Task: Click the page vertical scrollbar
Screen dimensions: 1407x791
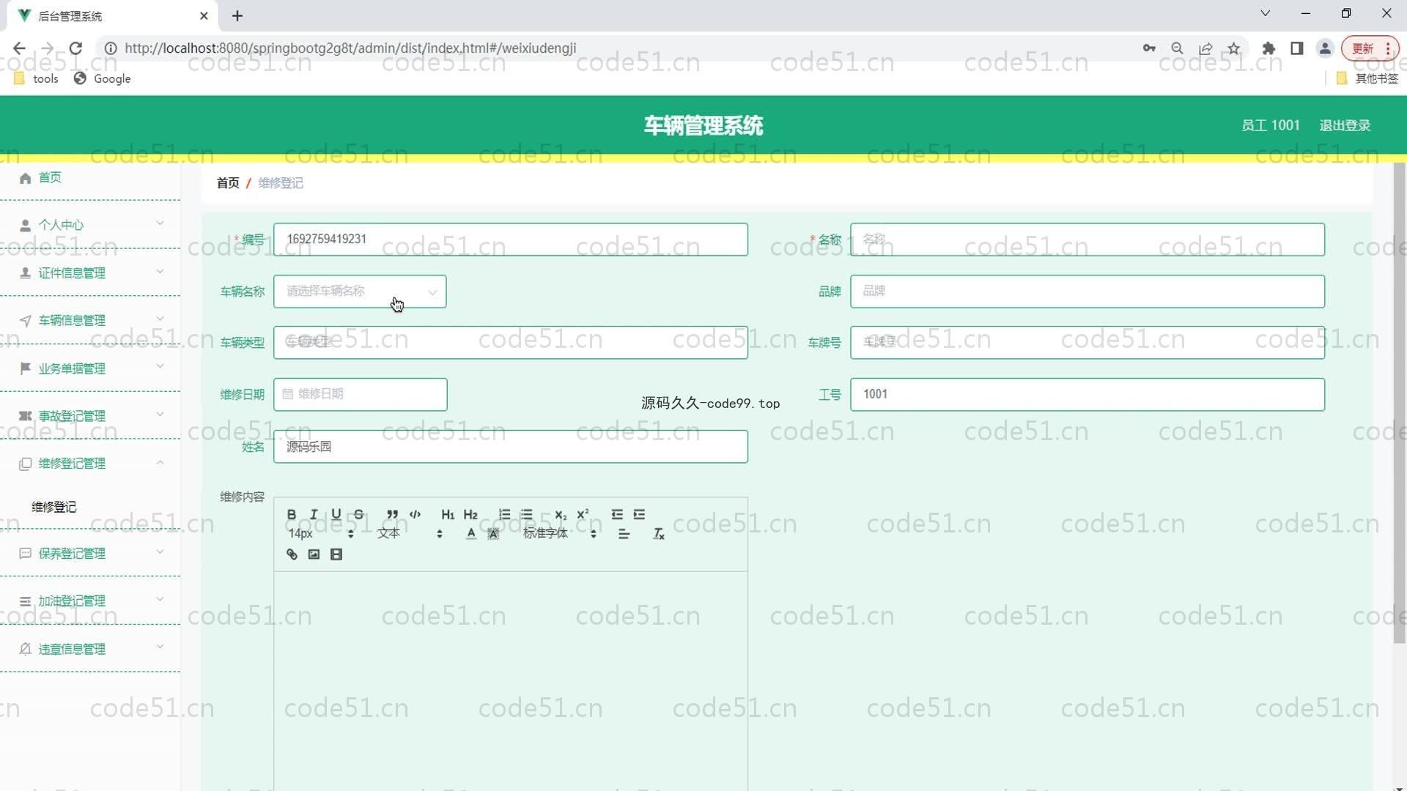Action: click(1400, 403)
